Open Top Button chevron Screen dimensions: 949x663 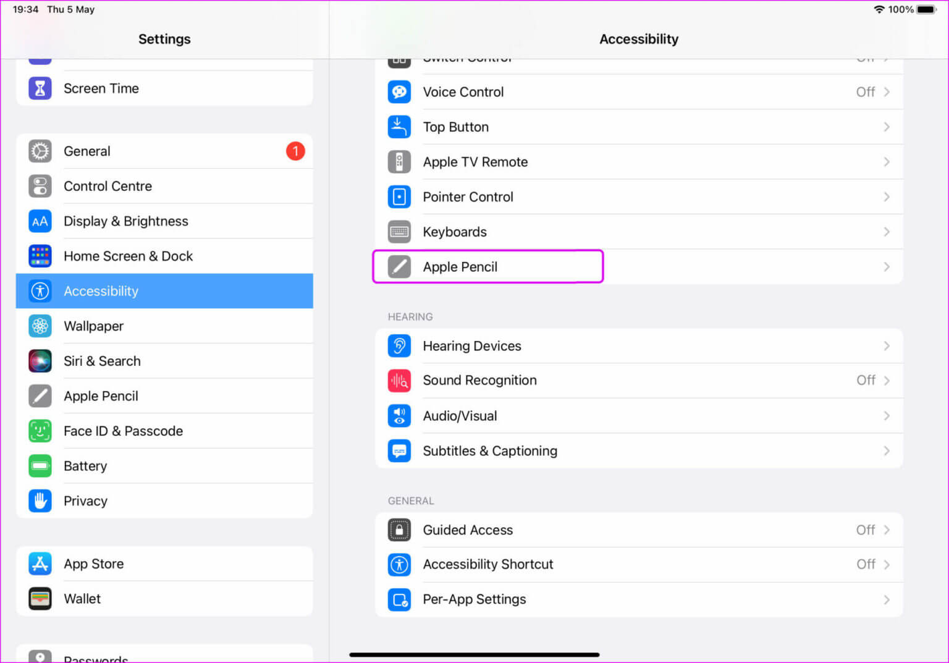tap(887, 127)
